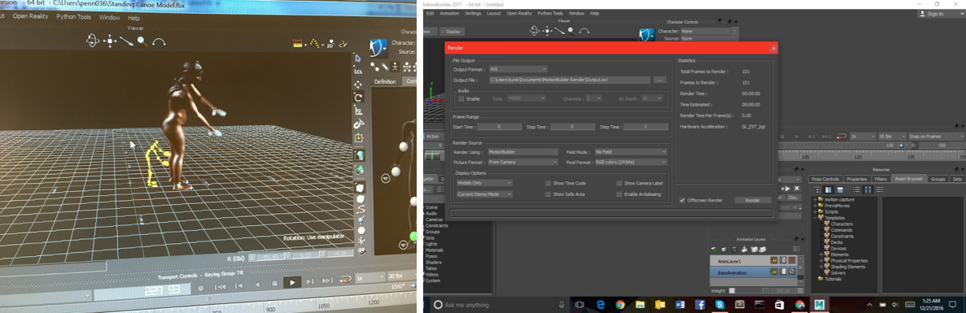Viewport: 966px width, 313px height.
Task: Open the Pixel Format RGB colors dropdown
Action: point(631,163)
